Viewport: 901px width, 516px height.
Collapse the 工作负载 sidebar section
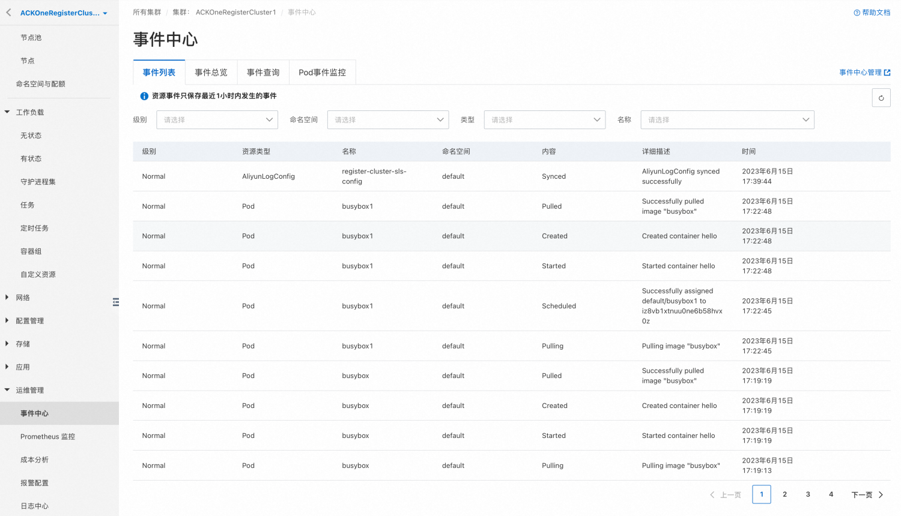(x=7, y=112)
